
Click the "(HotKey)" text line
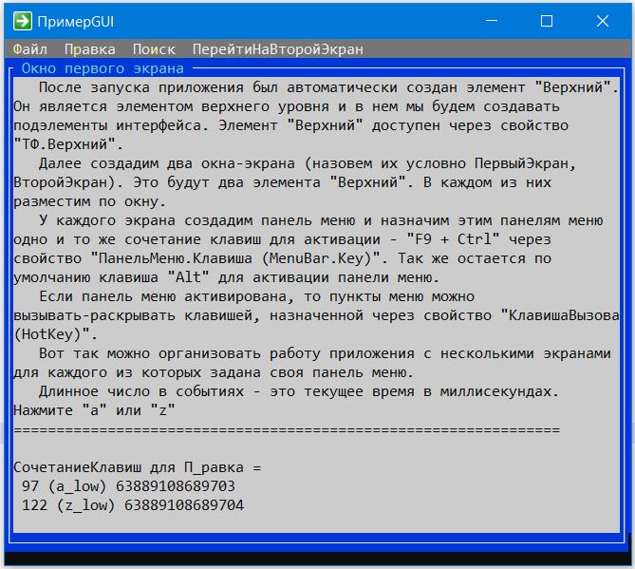55,334
